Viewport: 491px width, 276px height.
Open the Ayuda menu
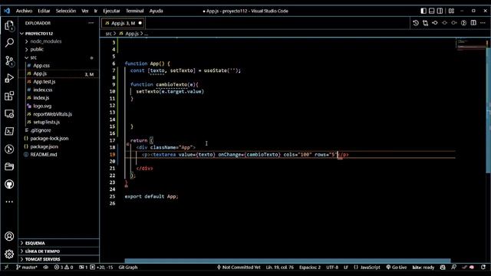pos(156,11)
